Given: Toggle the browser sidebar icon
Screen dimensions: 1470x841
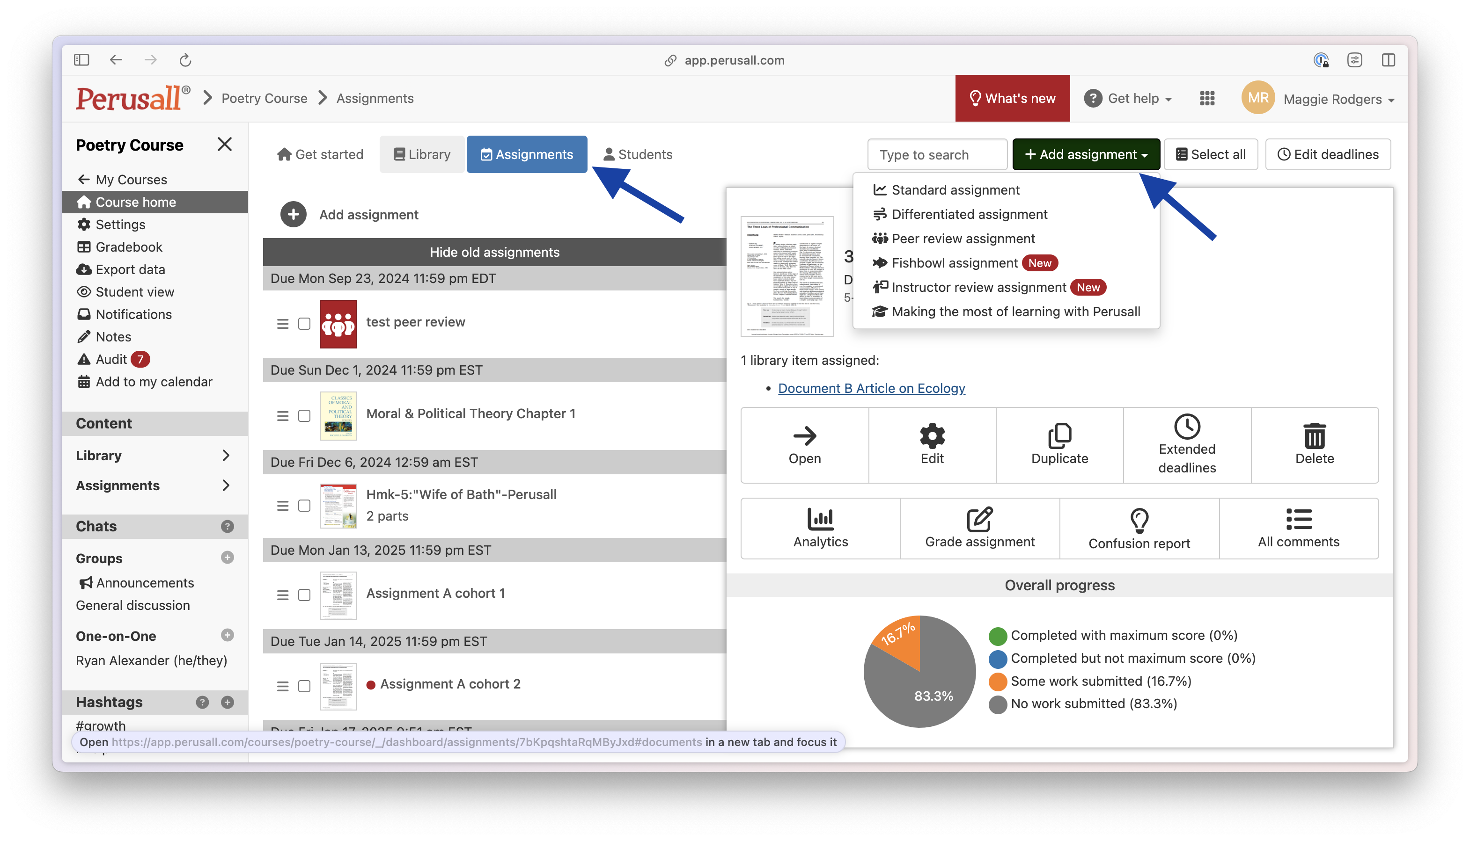Looking at the screenshot, I should pyautogui.click(x=81, y=59).
